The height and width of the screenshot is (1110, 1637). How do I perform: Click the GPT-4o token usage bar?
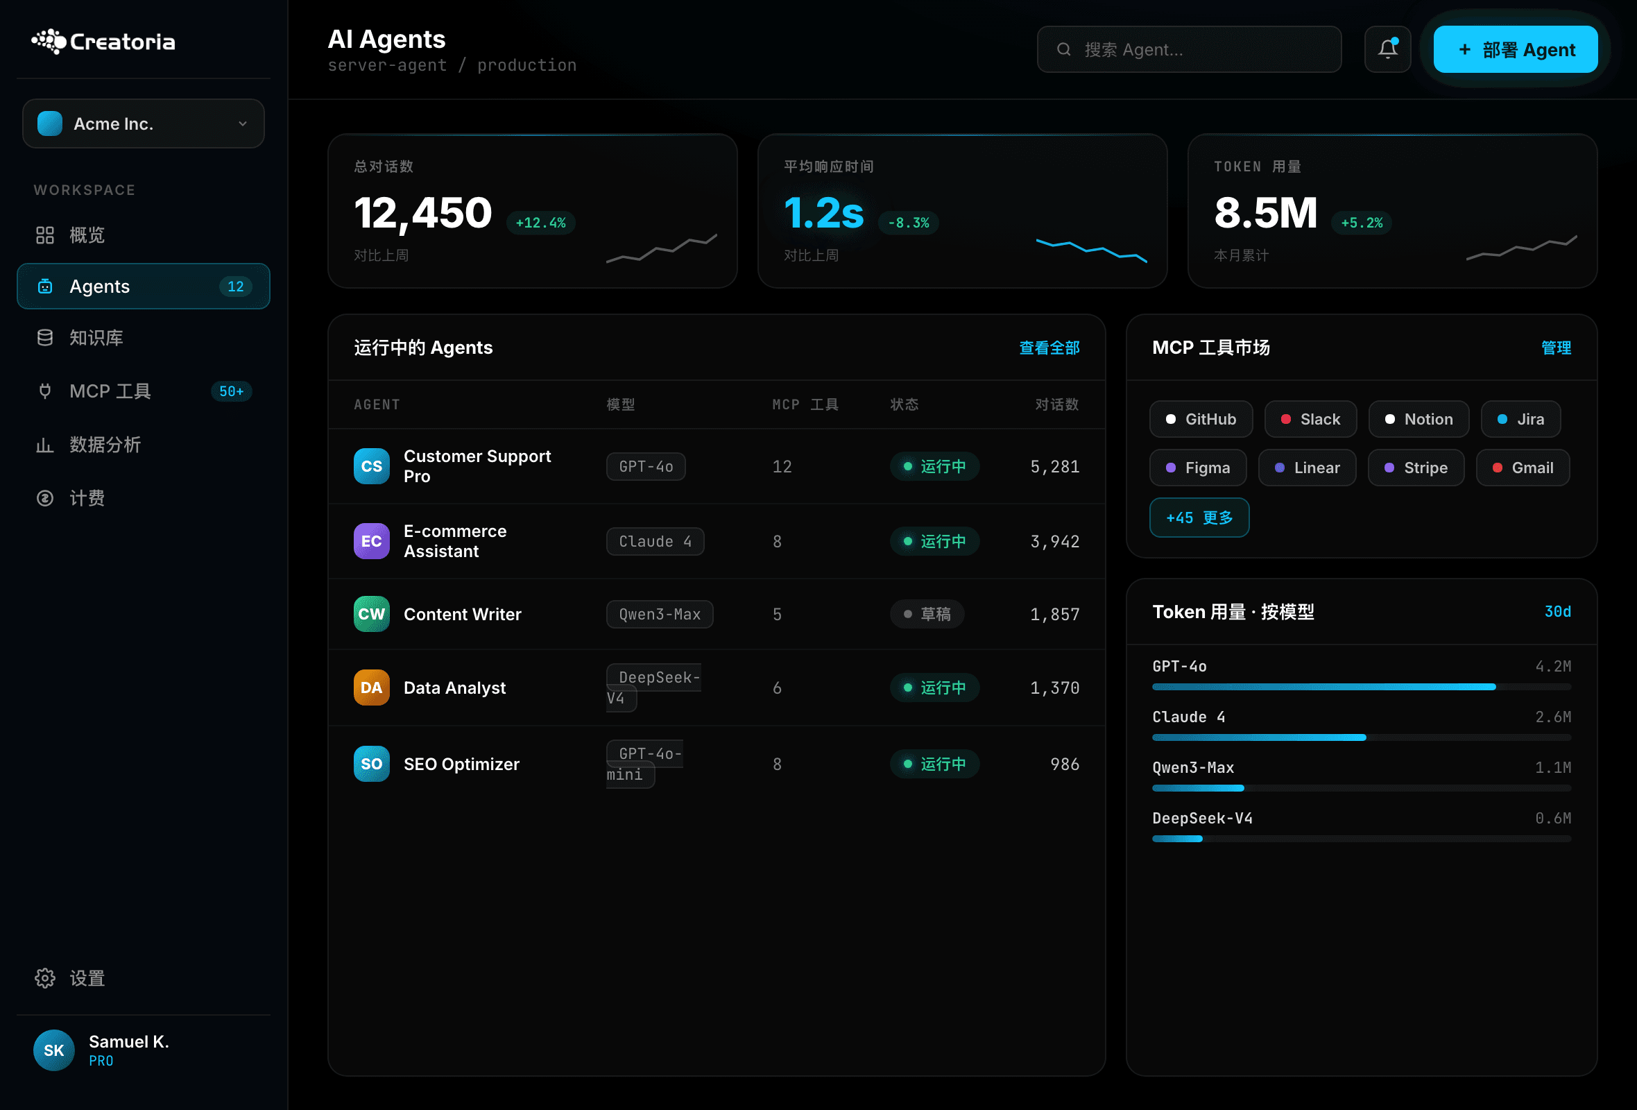[x=1361, y=687]
